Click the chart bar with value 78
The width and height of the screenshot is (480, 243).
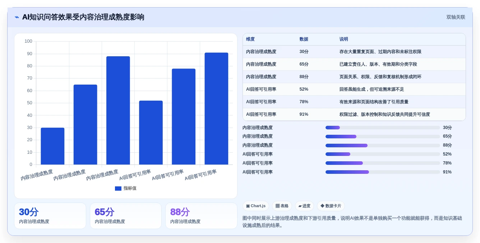(x=184, y=116)
